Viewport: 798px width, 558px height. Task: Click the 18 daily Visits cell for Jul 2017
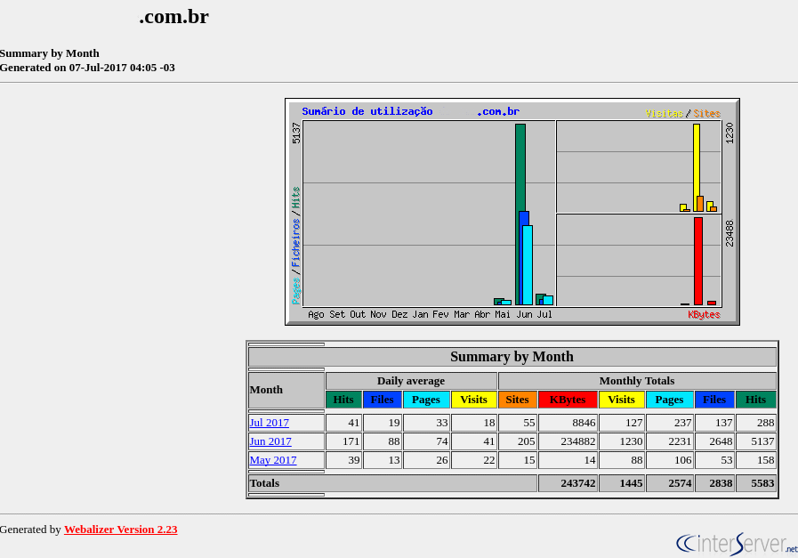tap(474, 423)
